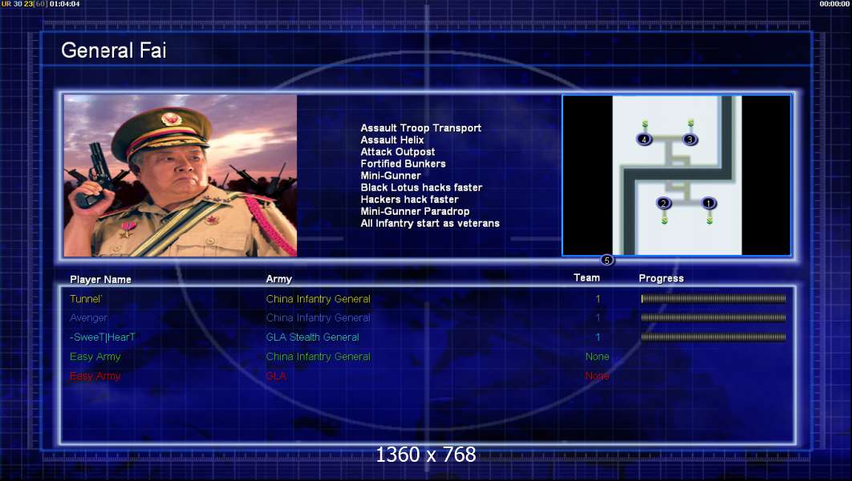Click the red GLA army entry

click(x=276, y=376)
